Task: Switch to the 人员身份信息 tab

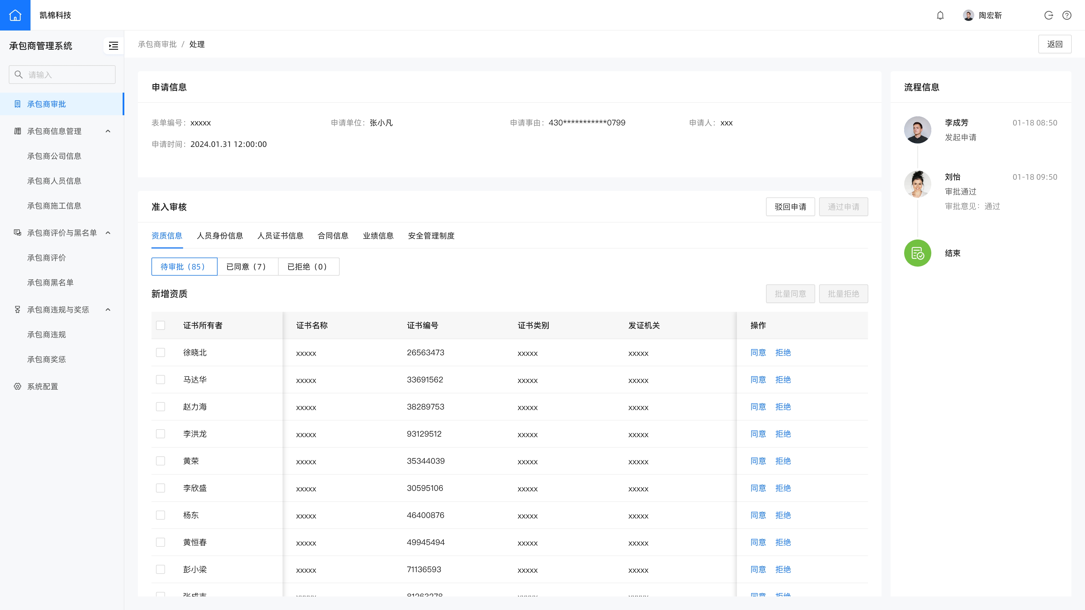Action: click(x=220, y=236)
